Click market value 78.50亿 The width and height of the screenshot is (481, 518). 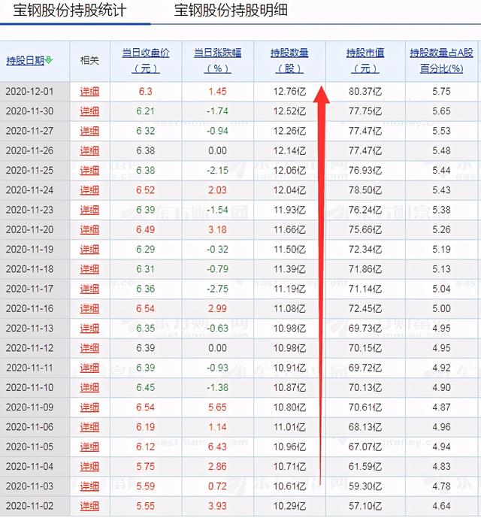point(365,190)
